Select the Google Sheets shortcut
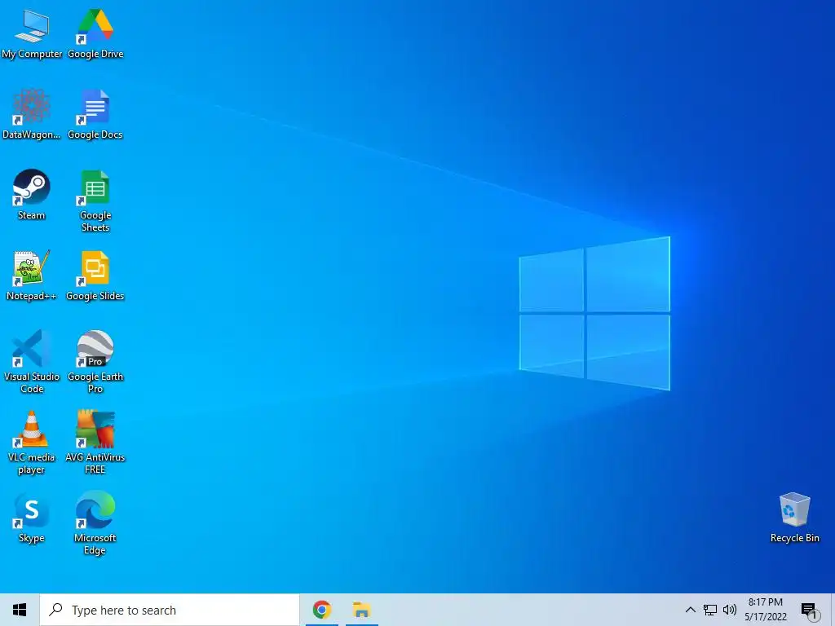Viewport: 835px width, 626px height. pos(95,201)
